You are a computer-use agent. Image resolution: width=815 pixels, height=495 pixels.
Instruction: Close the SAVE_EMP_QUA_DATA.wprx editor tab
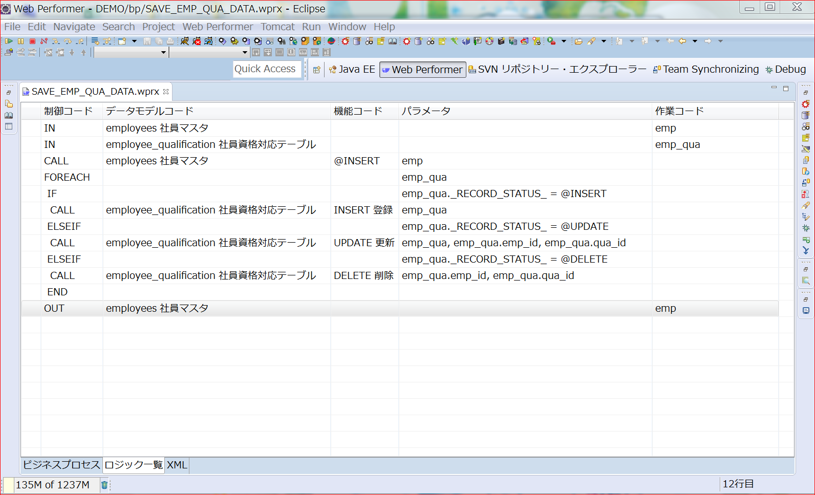pyautogui.click(x=166, y=92)
